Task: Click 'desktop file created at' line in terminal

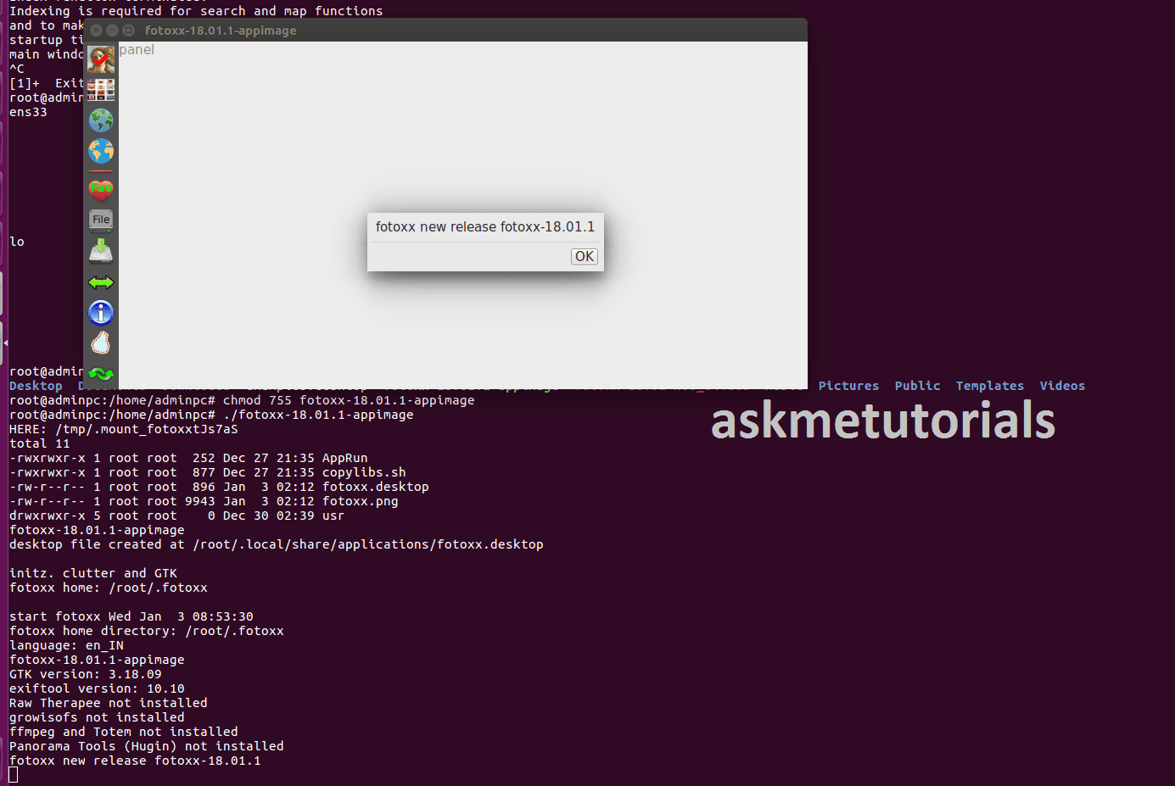Action: click(277, 544)
